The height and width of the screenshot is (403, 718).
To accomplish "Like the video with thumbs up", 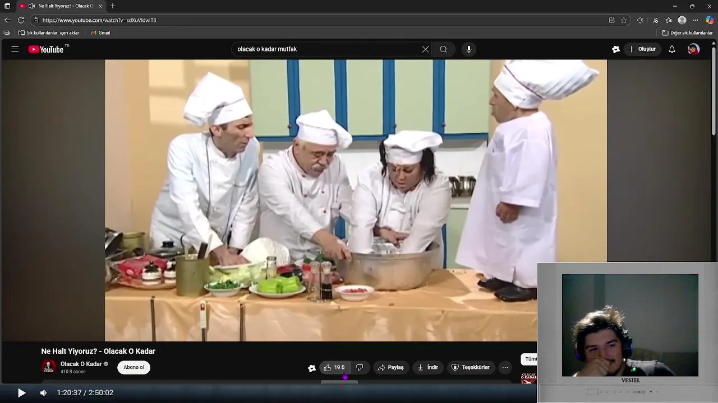I will coord(334,368).
